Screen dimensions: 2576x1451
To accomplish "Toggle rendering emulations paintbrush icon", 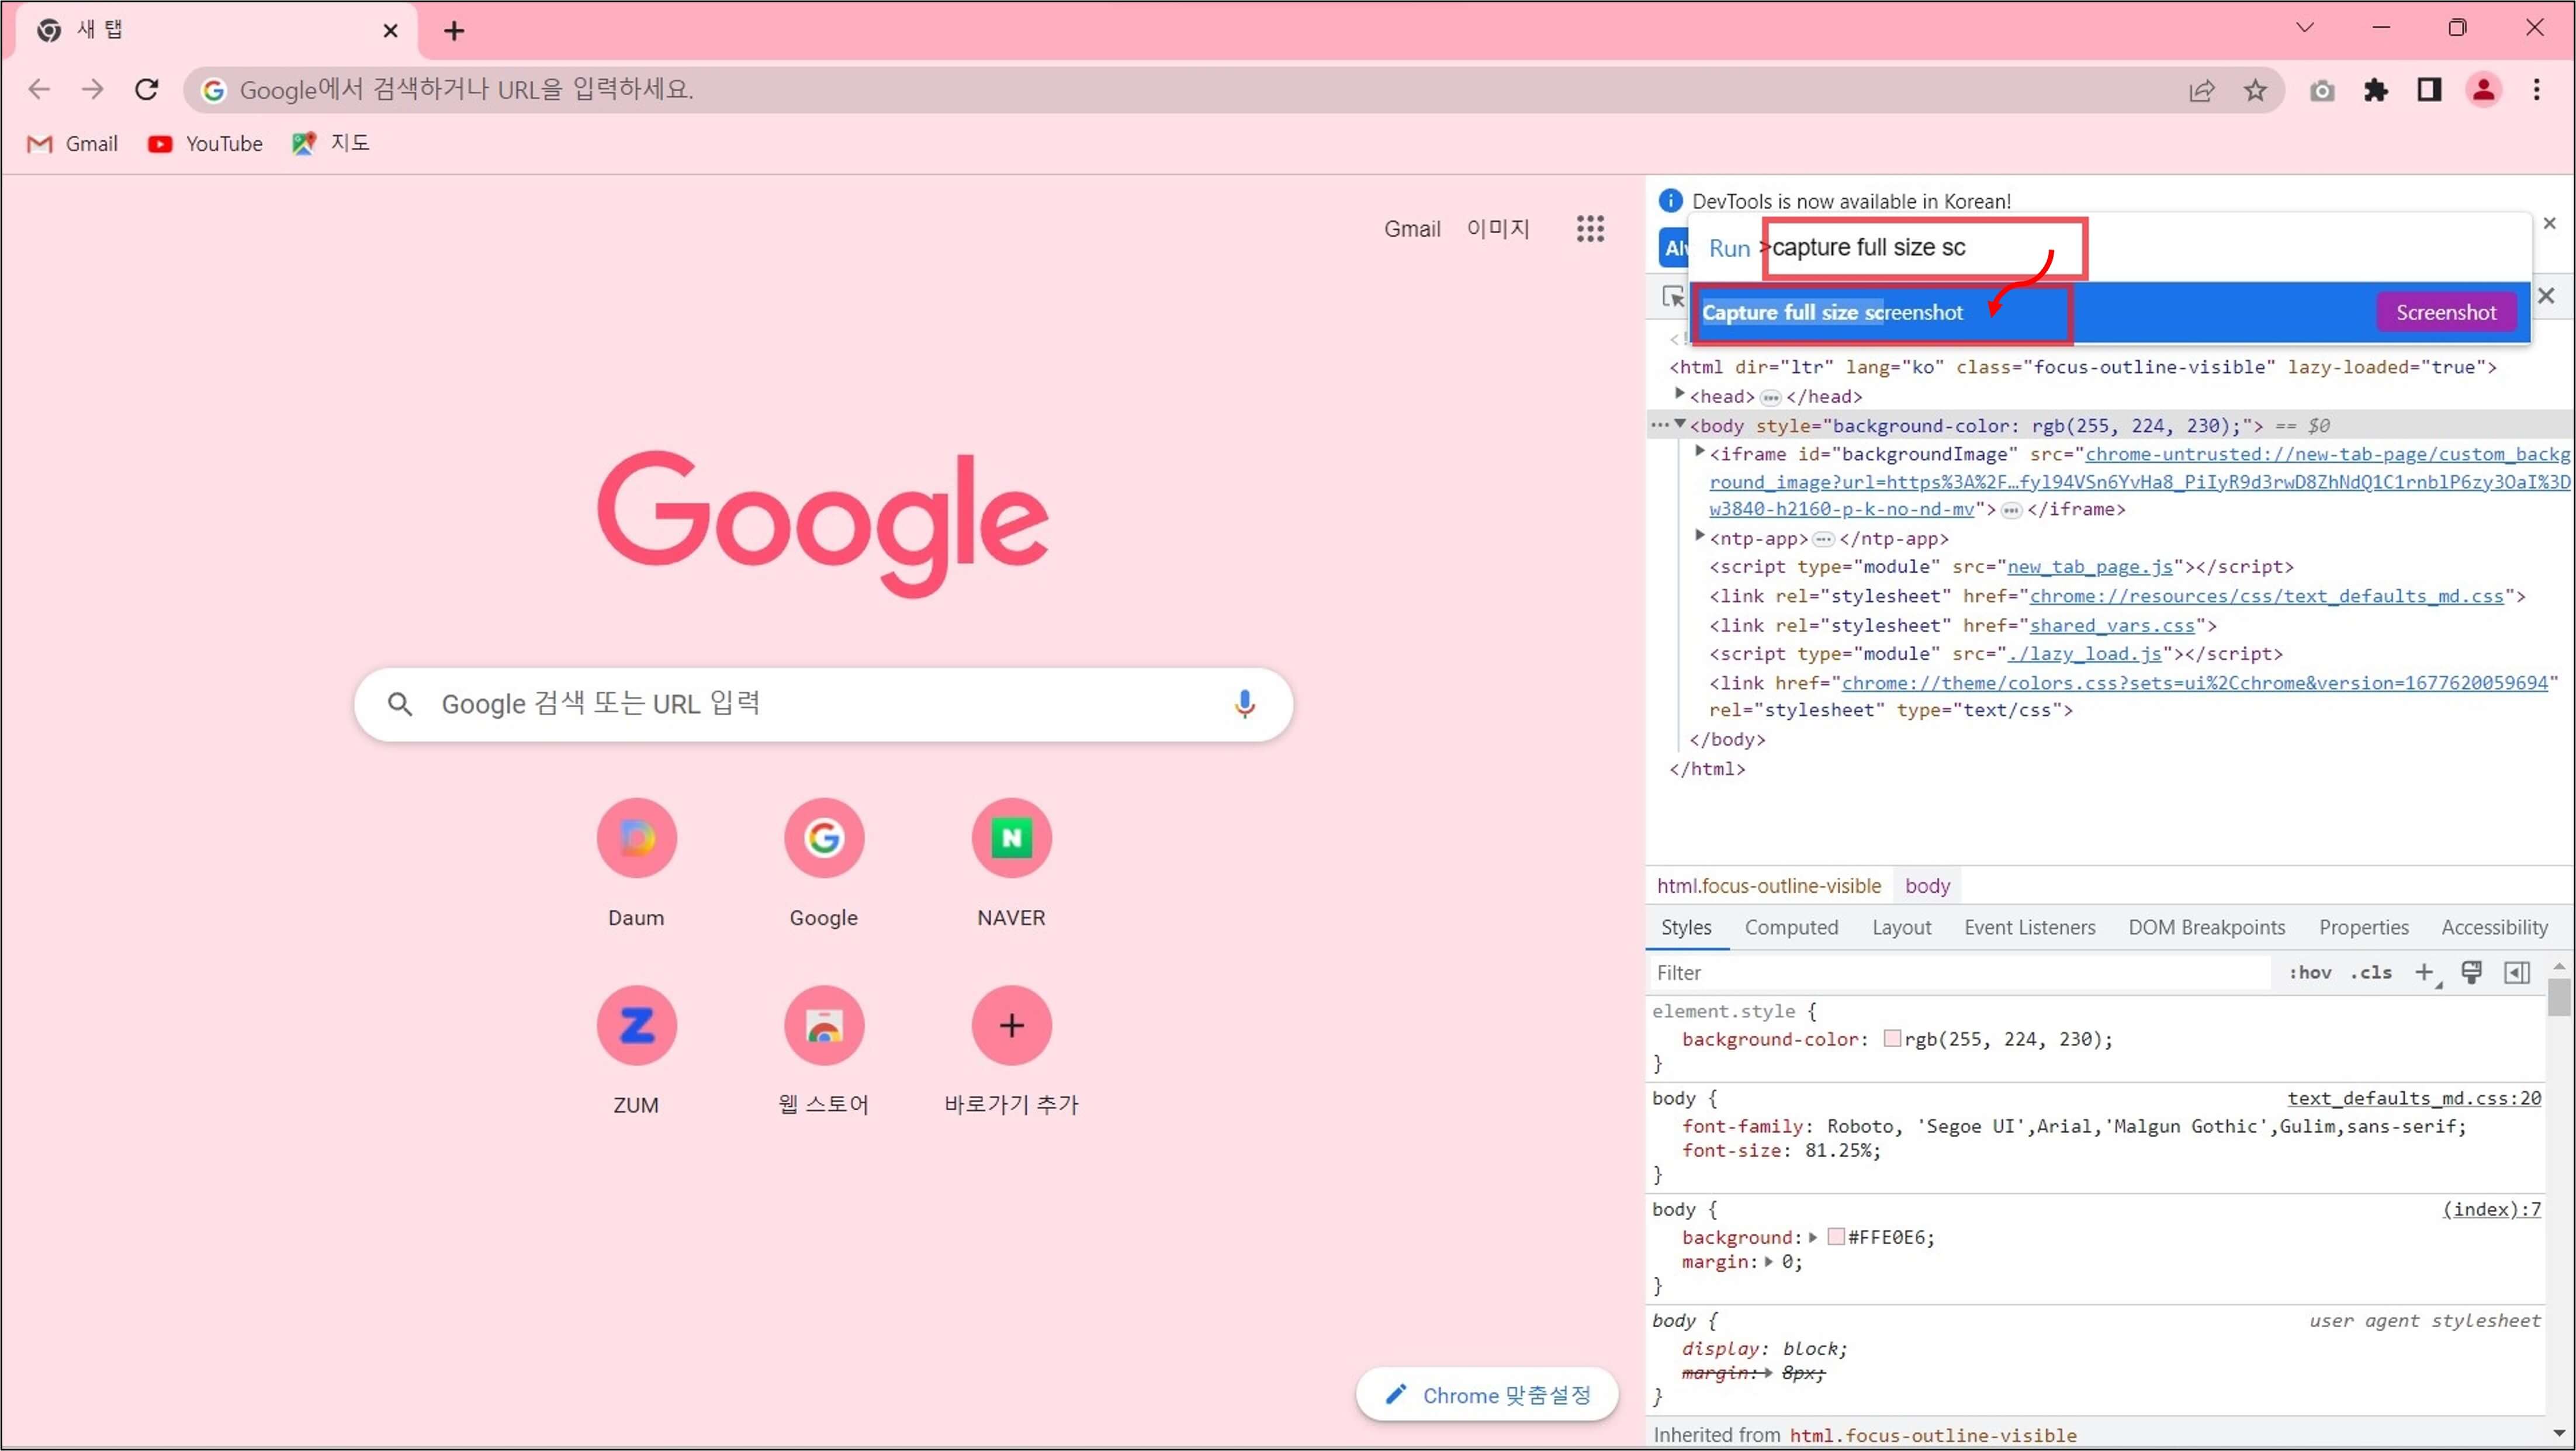I will (x=2471, y=972).
